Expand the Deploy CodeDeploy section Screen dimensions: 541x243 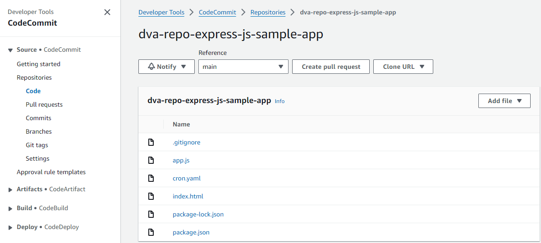[10, 227]
